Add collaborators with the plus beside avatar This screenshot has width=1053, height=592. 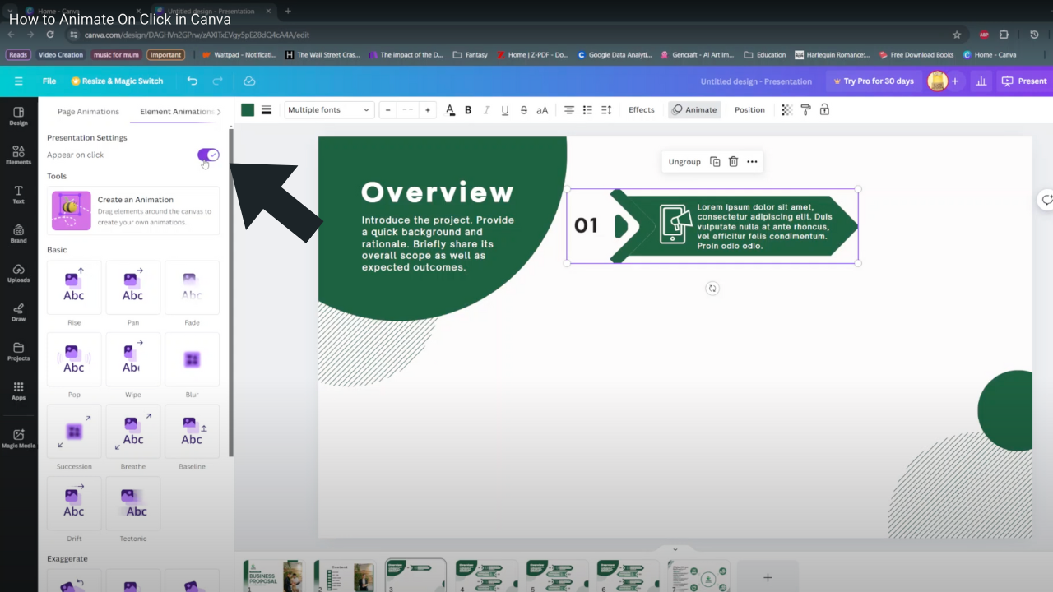[955, 81]
